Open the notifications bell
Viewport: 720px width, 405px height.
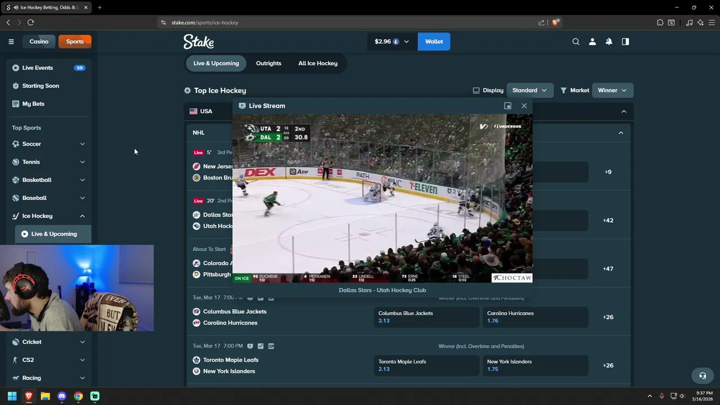609,42
